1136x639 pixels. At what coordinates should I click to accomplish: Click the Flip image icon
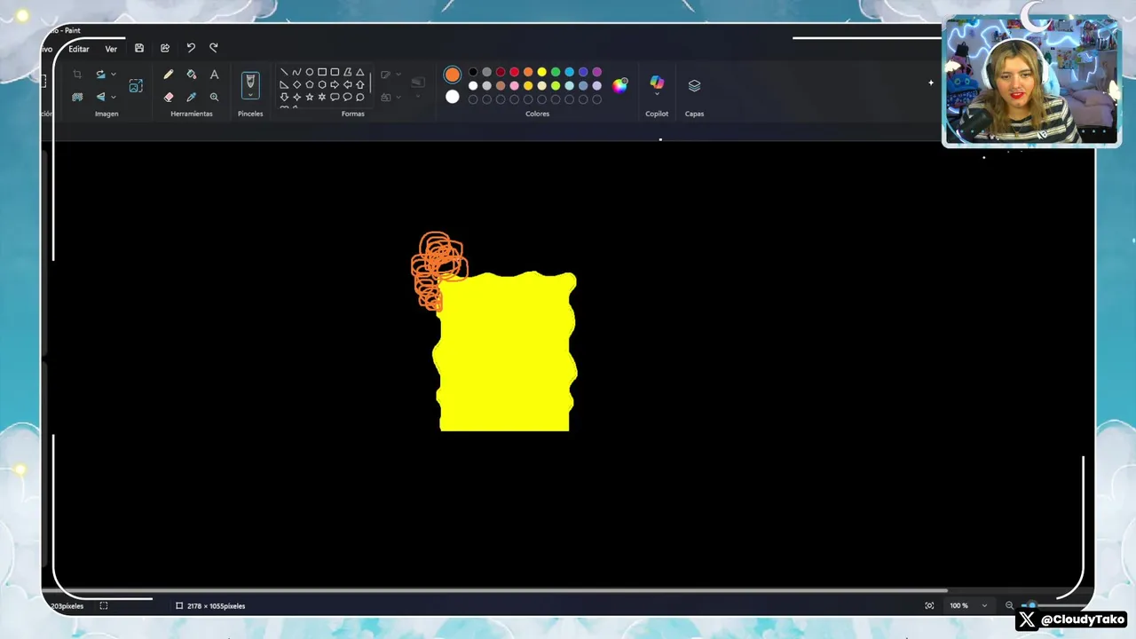point(100,97)
